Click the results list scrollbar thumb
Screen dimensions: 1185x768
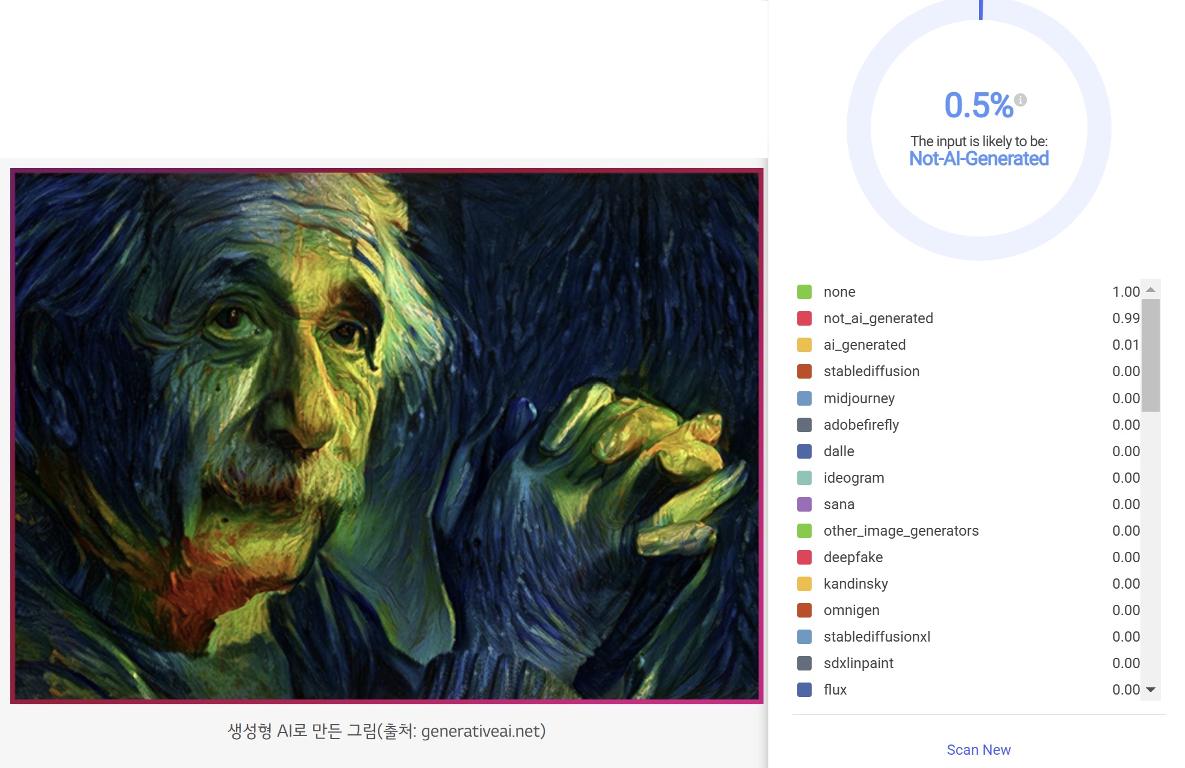[x=1150, y=355]
